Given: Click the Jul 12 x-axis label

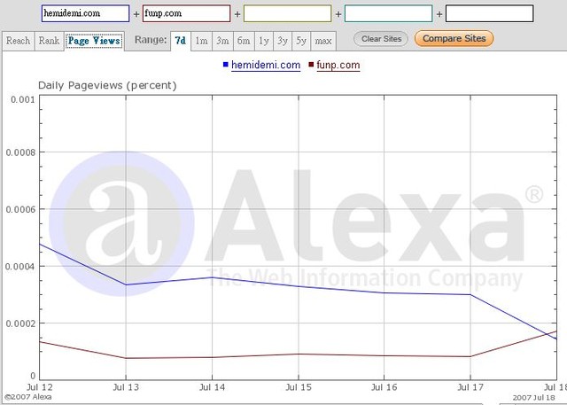Looking at the screenshot, I should (x=39, y=387).
